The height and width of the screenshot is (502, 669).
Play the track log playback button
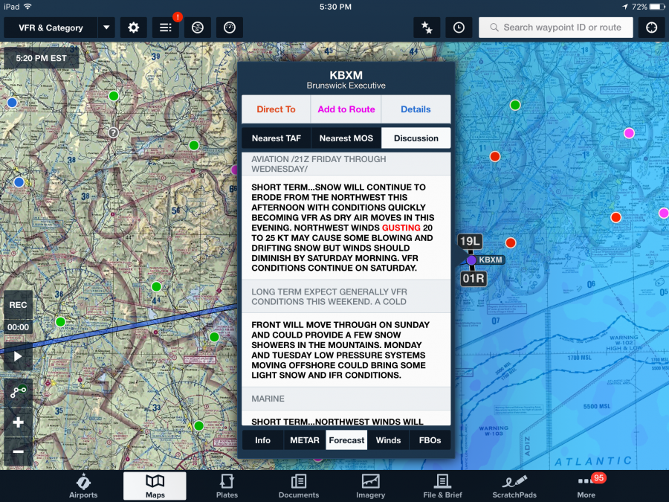pos(17,355)
